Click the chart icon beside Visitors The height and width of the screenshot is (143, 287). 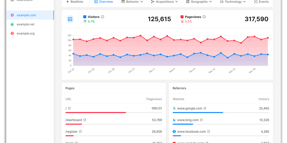pyautogui.click(x=70, y=19)
